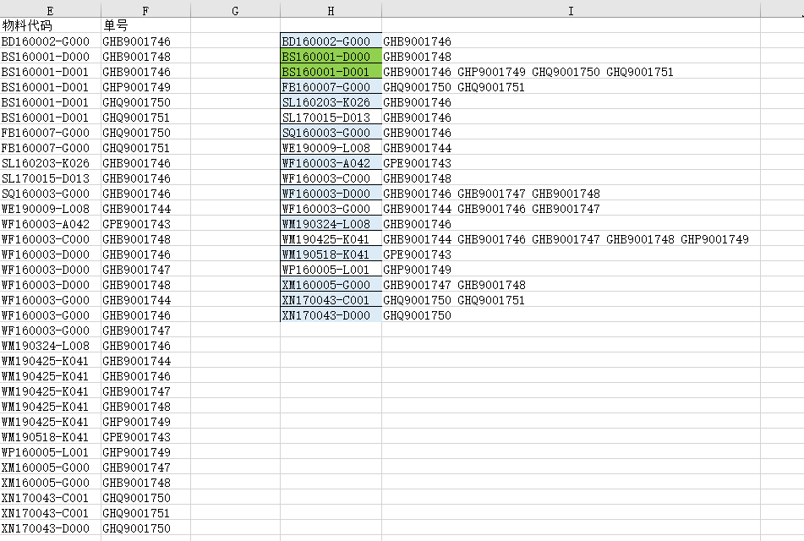The width and height of the screenshot is (804, 541).
Task: Select GHP9001749 in column I beside WP160005-L001
Action: (571, 269)
